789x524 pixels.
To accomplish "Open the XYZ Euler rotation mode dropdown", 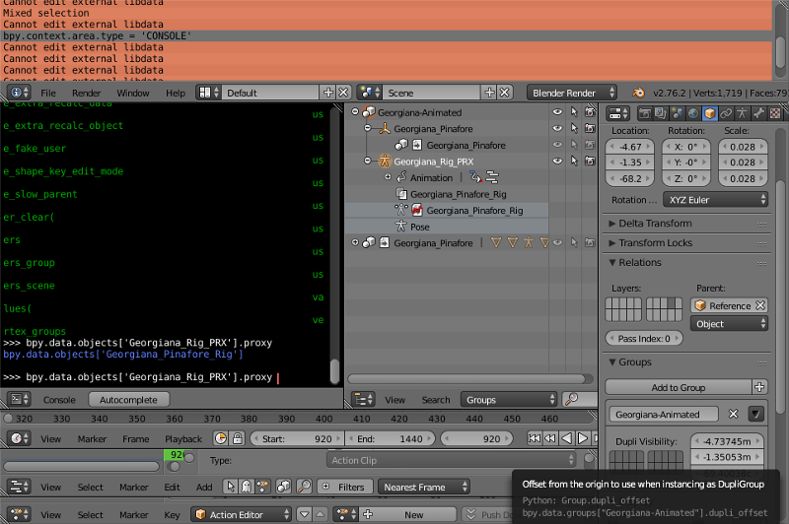I will pos(715,200).
